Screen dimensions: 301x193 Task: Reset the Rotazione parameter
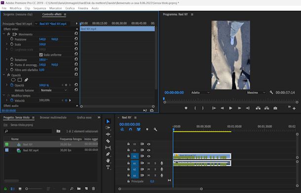(76, 59)
